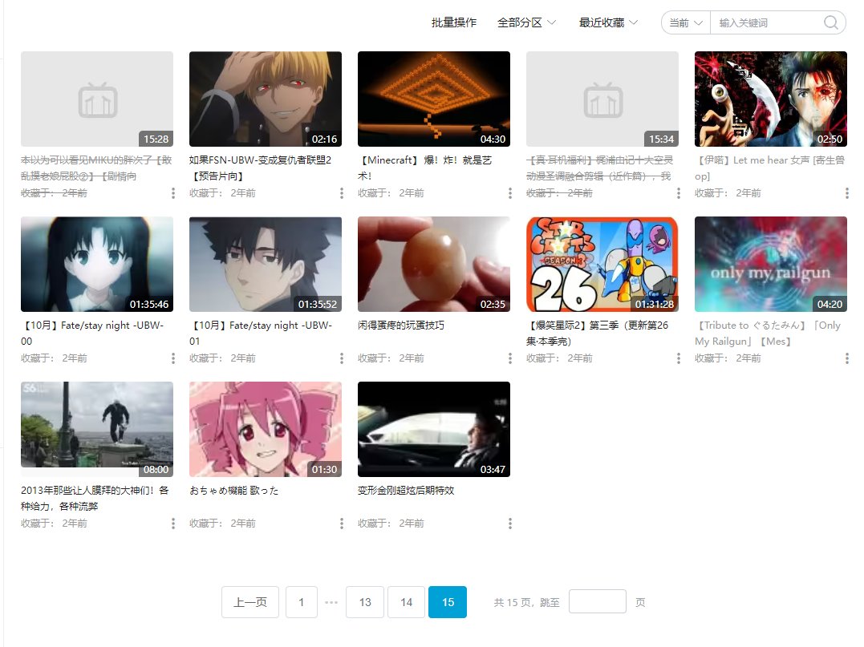Open title link 【爆笑星际2】第三季

point(598,334)
